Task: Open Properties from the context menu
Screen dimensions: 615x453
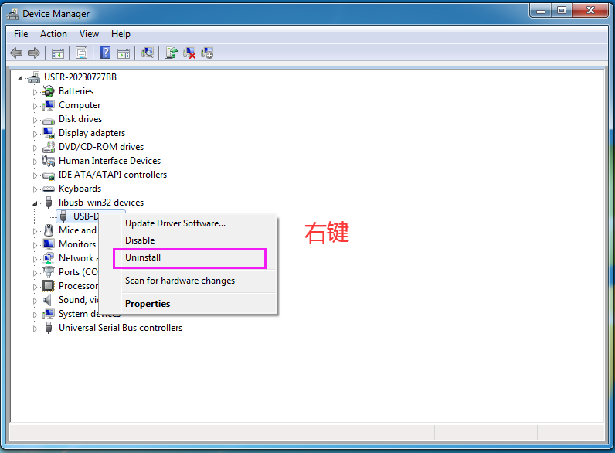Action: click(x=148, y=304)
